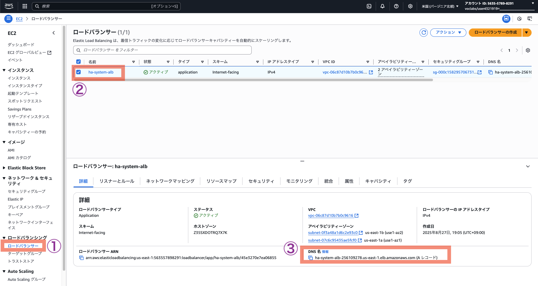This screenshot has height=286, width=538.
Task: Open the ha-system-alb name link
Action: [101, 72]
